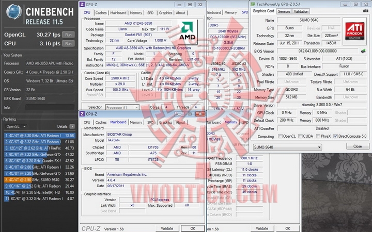Click Validate in the lower CPU-Z window
Viewport: 372px width, 232px height.
tap(167, 228)
